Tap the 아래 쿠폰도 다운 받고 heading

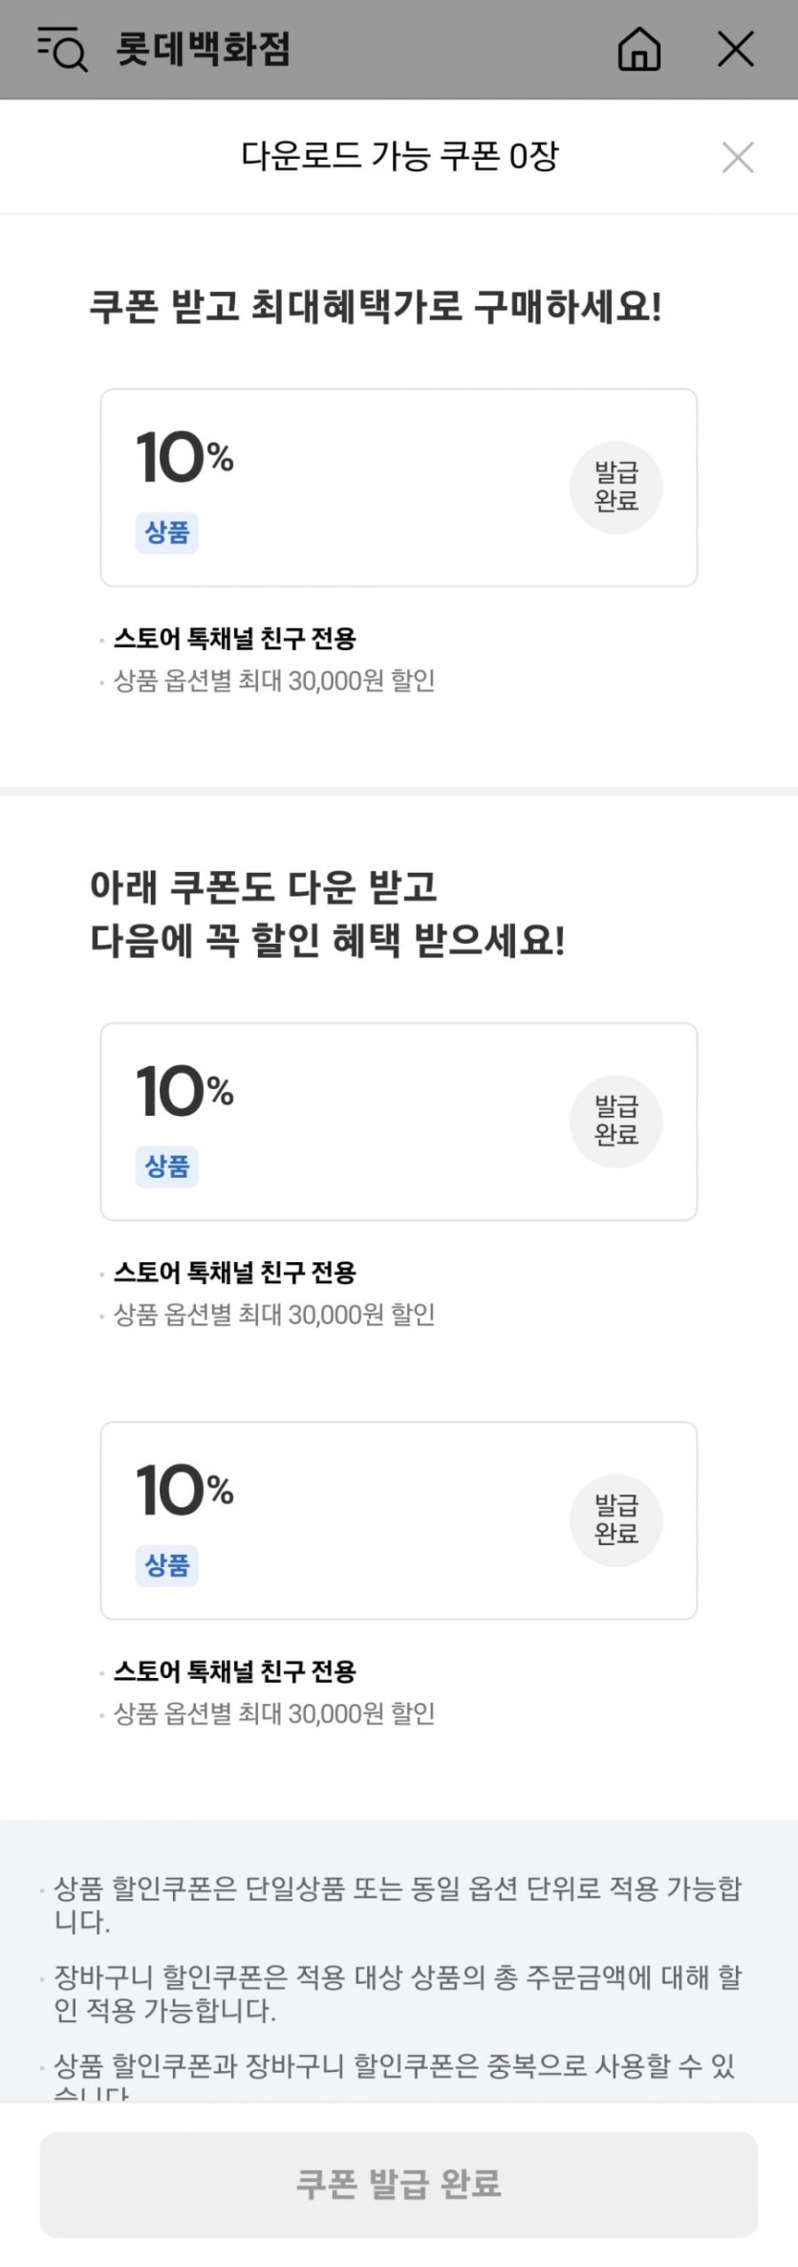point(264,887)
